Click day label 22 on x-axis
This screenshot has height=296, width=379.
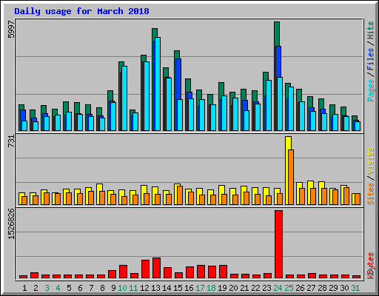(x=255, y=288)
